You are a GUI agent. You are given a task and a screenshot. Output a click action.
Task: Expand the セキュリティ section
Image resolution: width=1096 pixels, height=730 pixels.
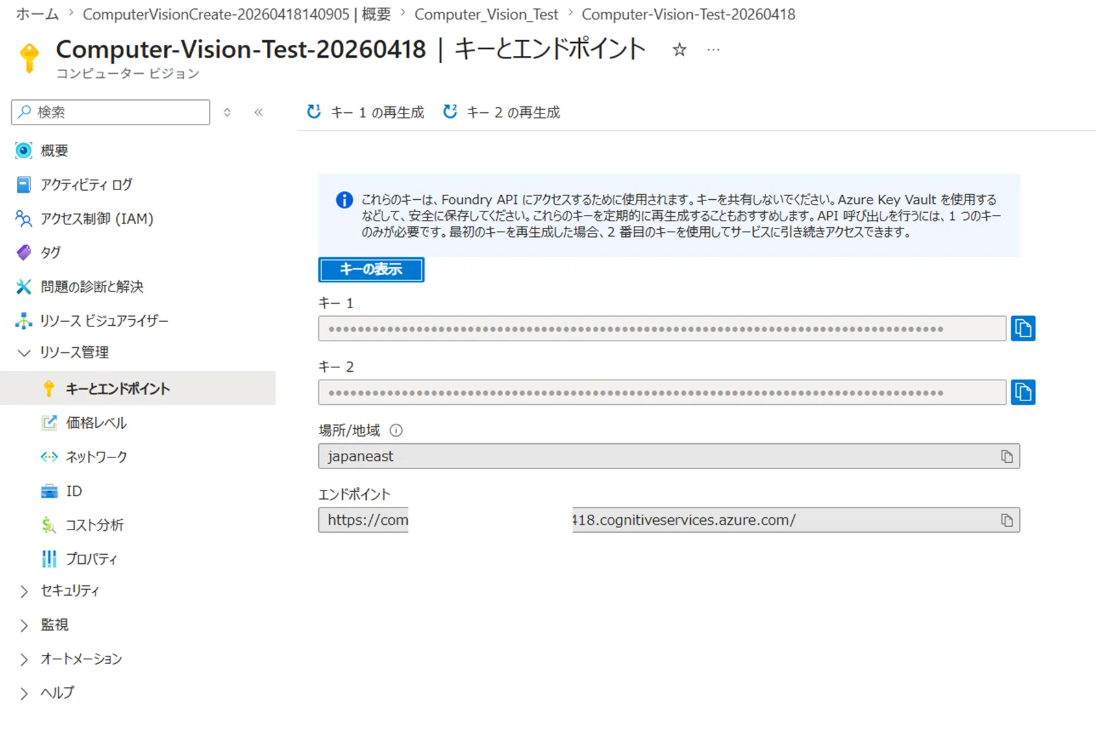click(24, 591)
